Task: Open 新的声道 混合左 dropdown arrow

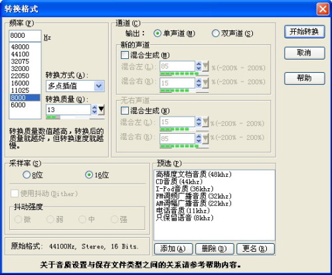Action: coord(205,66)
